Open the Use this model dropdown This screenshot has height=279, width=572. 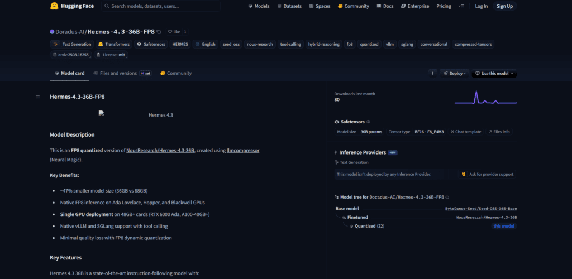coord(494,73)
